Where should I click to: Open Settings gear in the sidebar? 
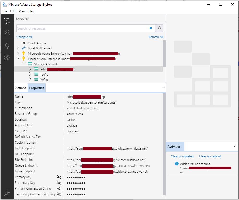(x=7, y=58)
